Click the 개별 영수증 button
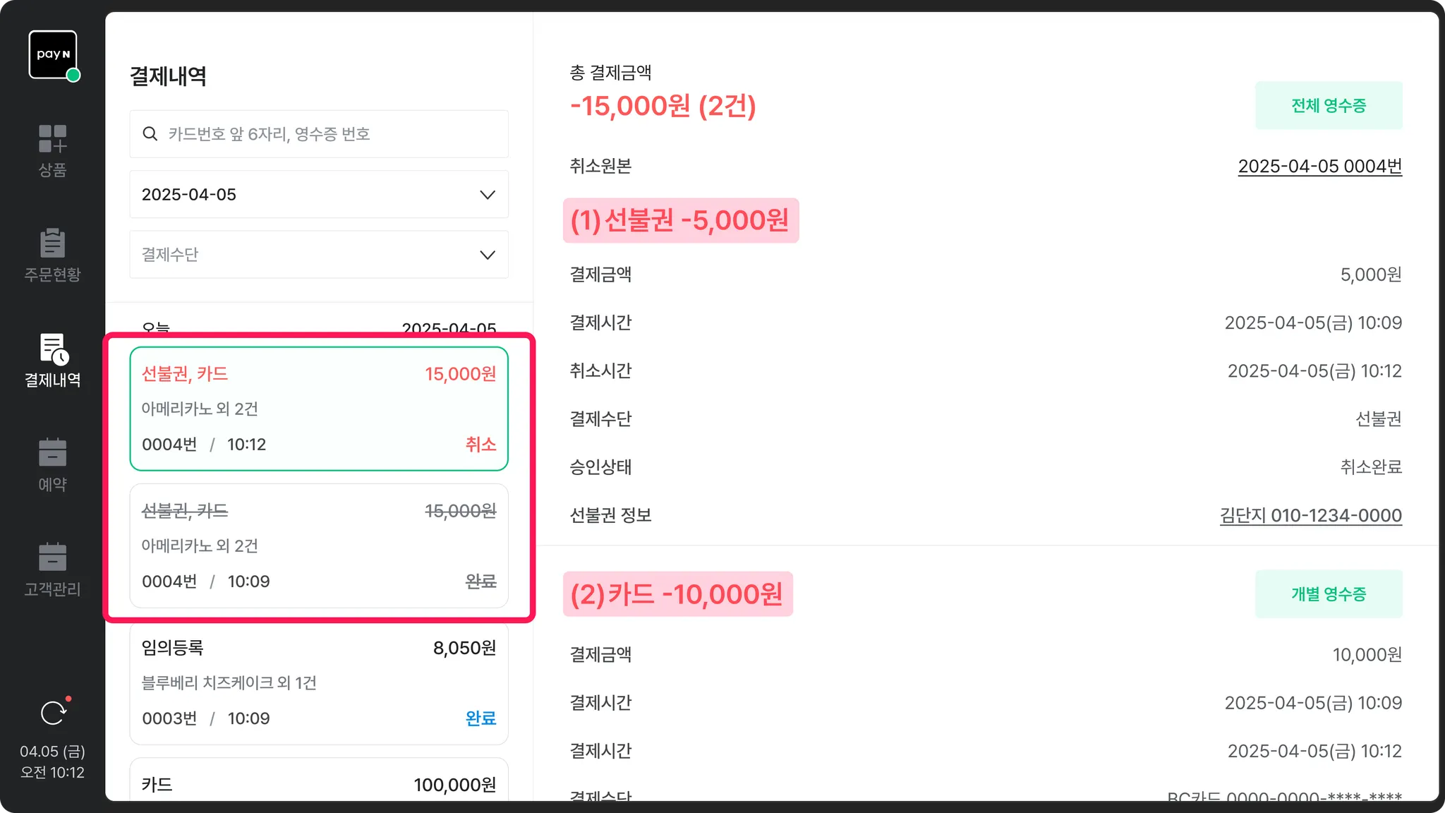1445x813 pixels. tap(1328, 594)
